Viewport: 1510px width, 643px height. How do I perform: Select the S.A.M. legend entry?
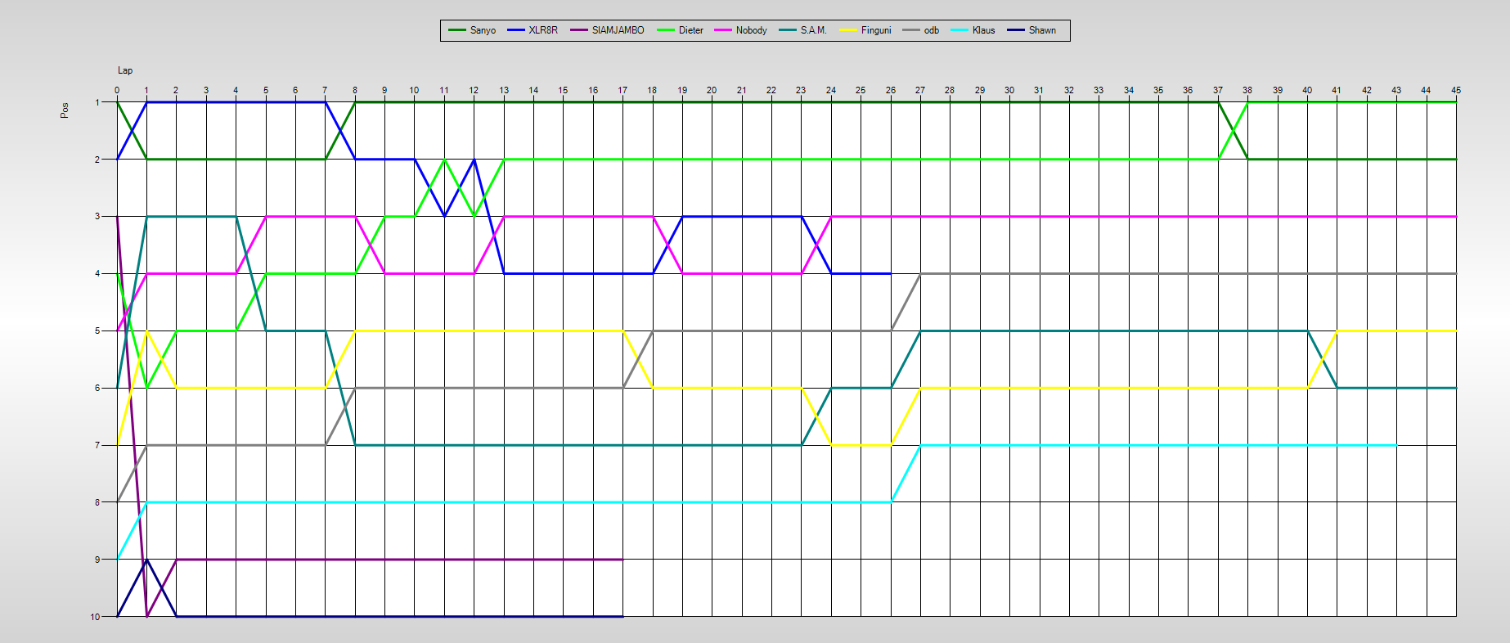[813, 30]
